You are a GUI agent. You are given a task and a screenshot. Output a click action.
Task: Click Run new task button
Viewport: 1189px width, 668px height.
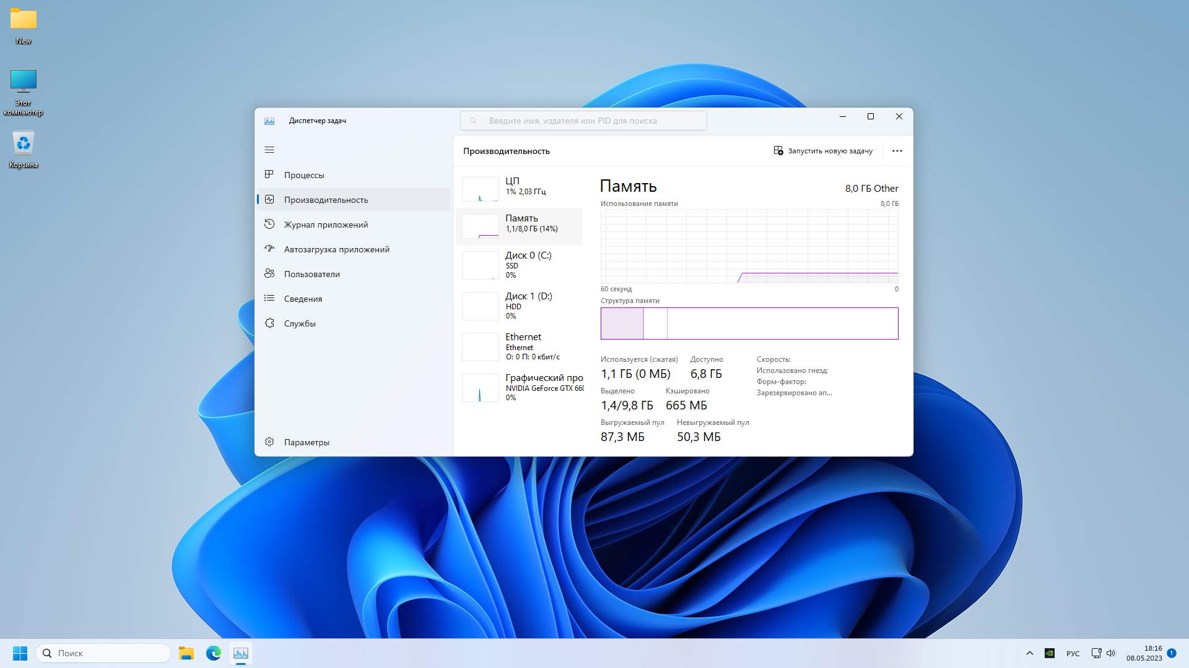(823, 151)
